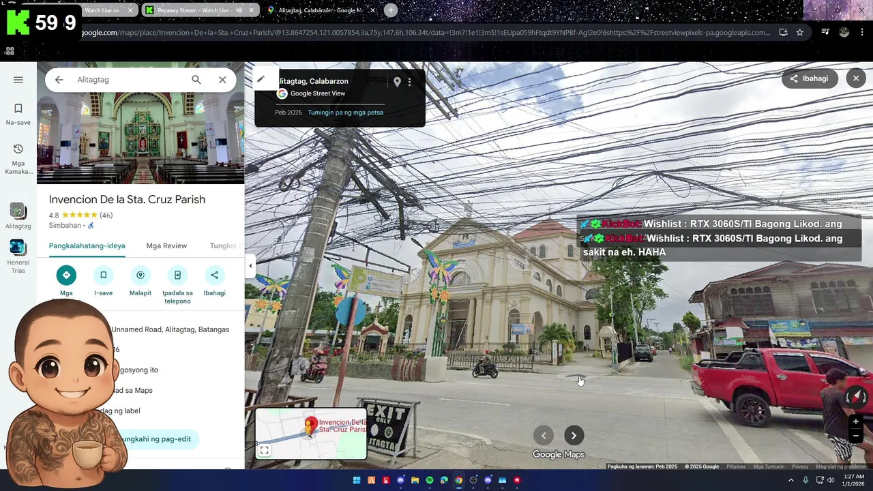This screenshot has height=491, width=873.
Task: Go to previous Street View image arrow
Action: click(544, 436)
